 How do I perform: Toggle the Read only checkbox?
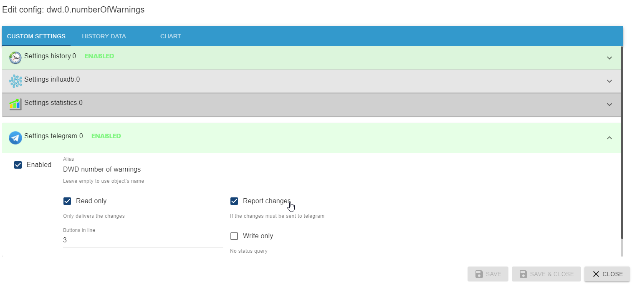pos(67,201)
